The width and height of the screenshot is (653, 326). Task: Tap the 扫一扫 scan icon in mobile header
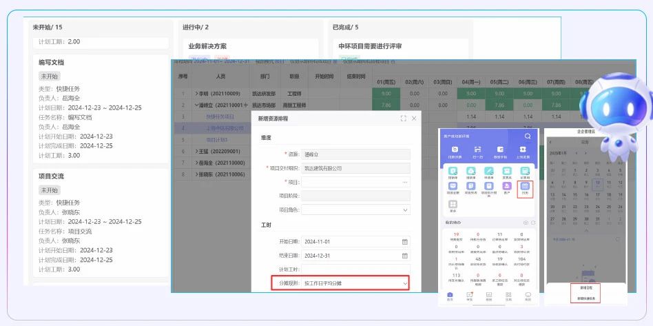pos(477,151)
